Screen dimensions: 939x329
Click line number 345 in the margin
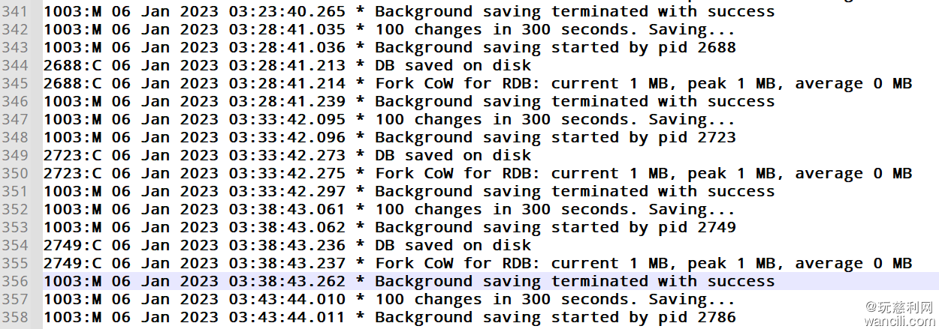15,84
